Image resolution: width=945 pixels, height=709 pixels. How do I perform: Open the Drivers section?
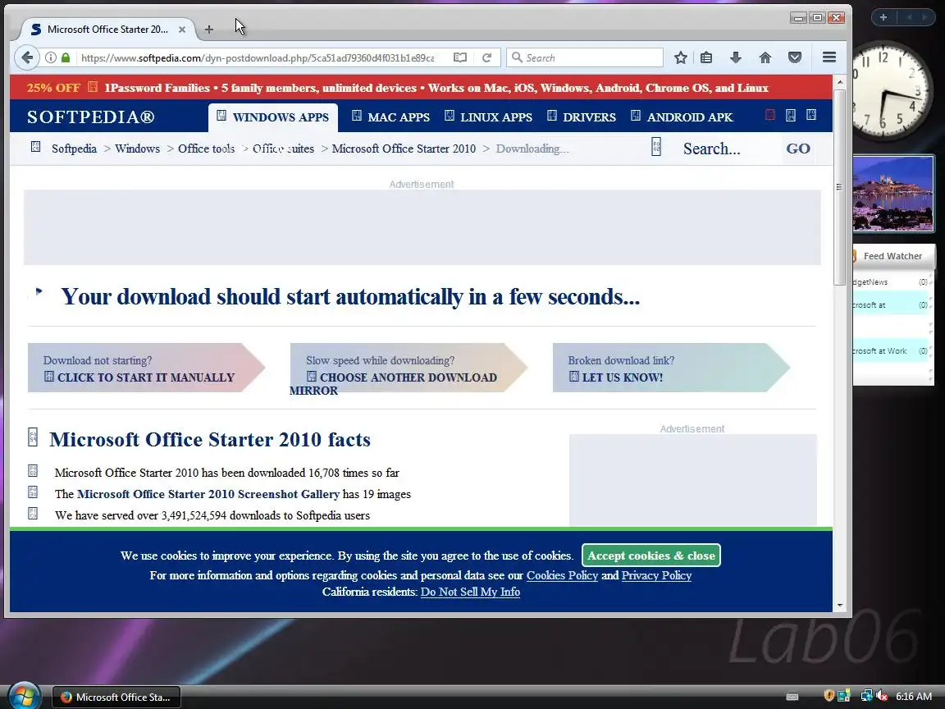click(582, 117)
